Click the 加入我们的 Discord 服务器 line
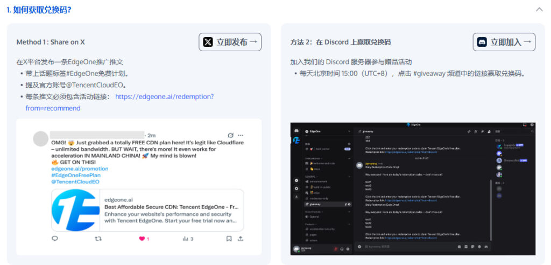The width and height of the screenshot is (551, 265). [x=351, y=62]
